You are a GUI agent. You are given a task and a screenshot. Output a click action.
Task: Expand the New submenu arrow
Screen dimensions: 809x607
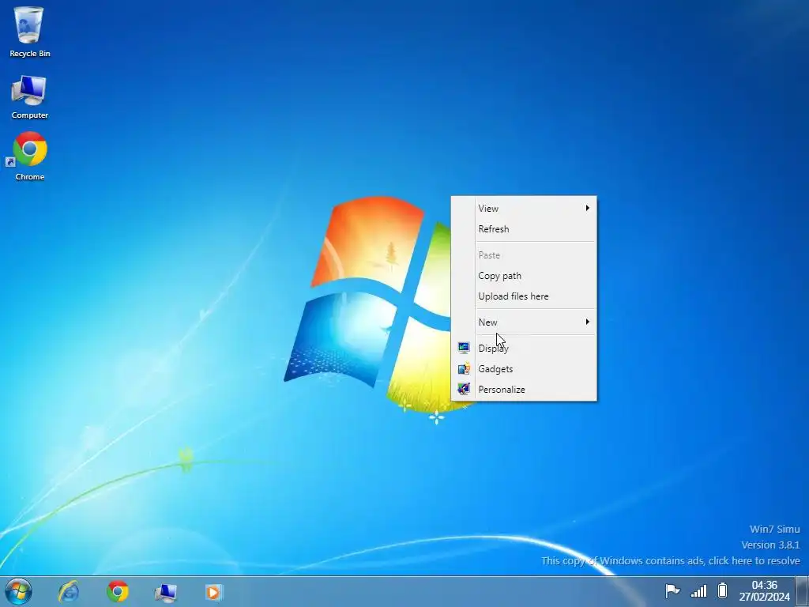coord(587,322)
